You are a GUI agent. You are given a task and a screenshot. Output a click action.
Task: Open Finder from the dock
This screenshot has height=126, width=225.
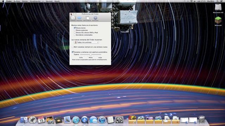coord(24,120)
